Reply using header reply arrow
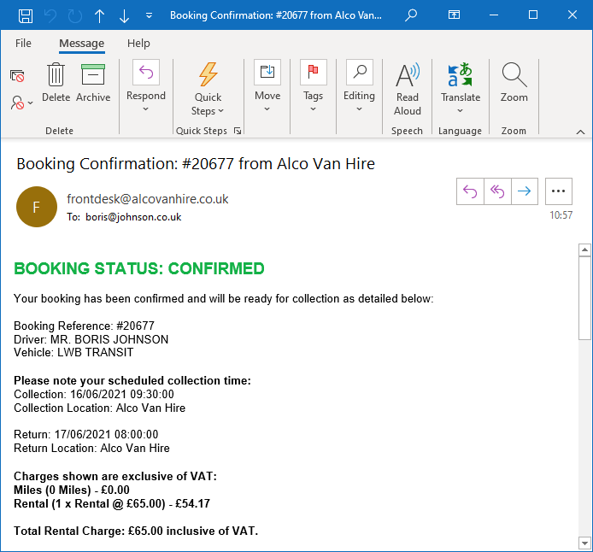Viewport: 593px width, 552px height. tap(470, 191)
